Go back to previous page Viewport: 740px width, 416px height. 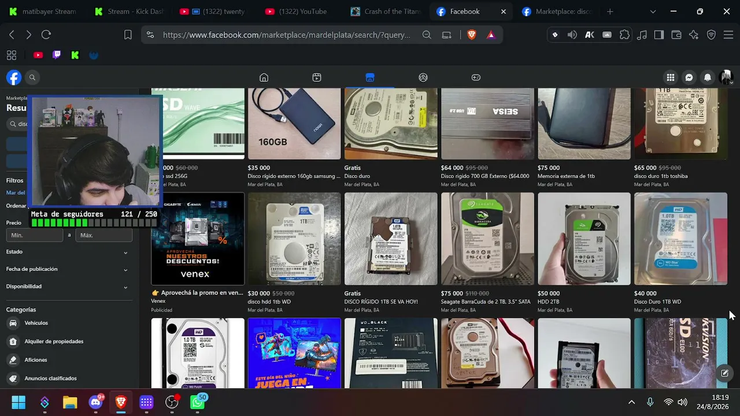(x=12, y=35)
